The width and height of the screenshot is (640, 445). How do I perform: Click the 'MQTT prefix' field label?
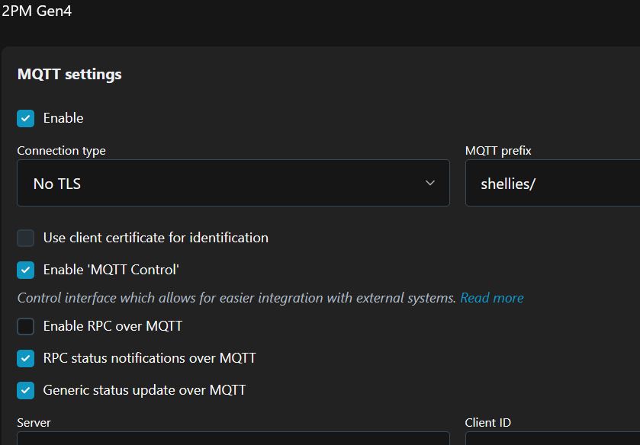498,150
